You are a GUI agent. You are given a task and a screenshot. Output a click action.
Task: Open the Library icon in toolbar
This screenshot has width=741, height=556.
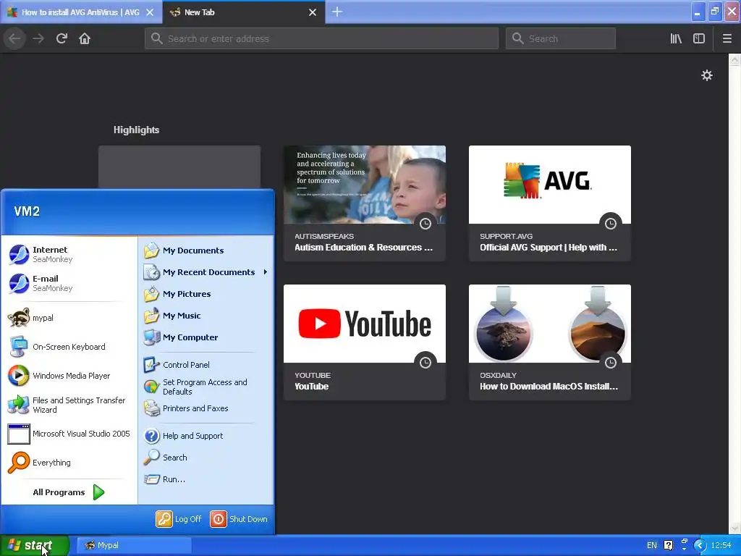(x=676, y=38)
